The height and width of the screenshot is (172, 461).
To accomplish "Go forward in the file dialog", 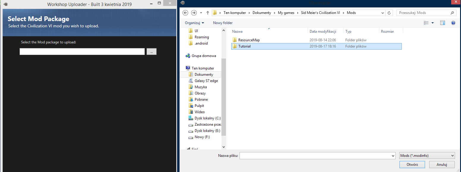I will [194, 13].
